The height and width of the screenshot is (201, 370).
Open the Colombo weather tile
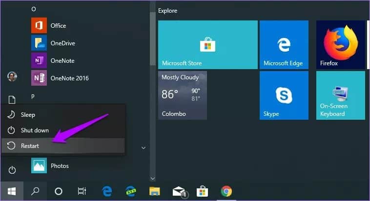[183, 95]
